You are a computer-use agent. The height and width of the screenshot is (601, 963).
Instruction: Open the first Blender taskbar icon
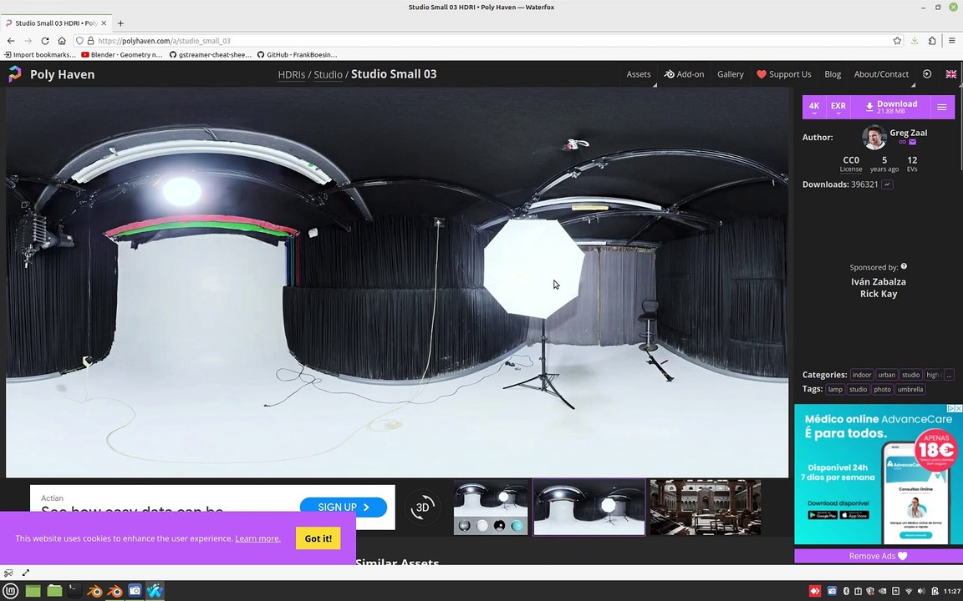tap(94, 591)
